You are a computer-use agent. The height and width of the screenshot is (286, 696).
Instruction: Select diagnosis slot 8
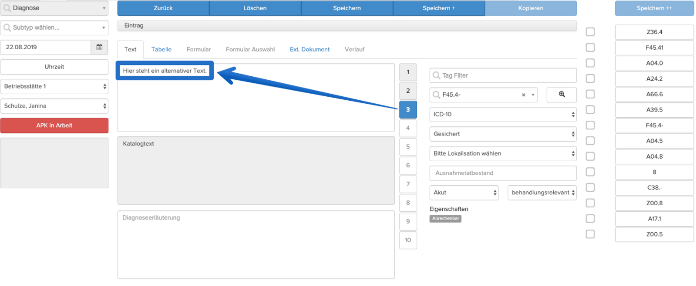coord(408,203)
